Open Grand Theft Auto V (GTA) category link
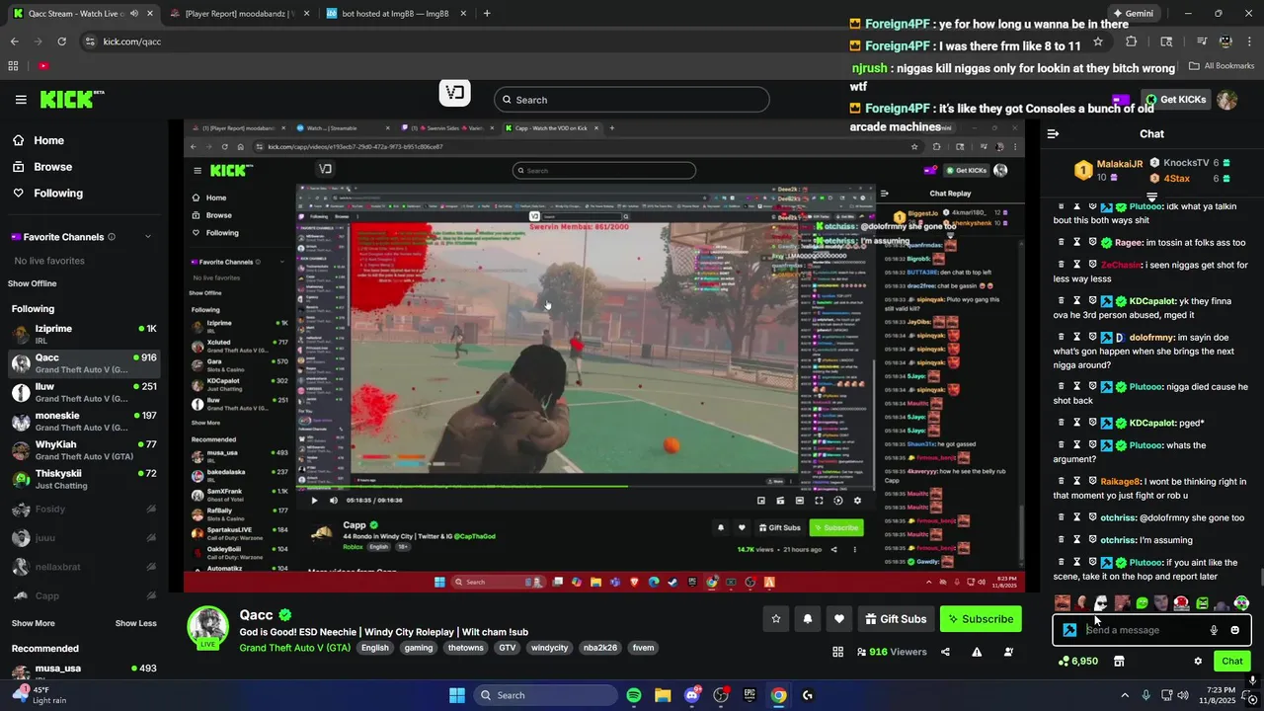This screenshot has height=711, width=1264. [x=294, y=648]
